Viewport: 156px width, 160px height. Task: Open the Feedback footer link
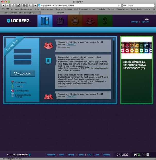51,155
